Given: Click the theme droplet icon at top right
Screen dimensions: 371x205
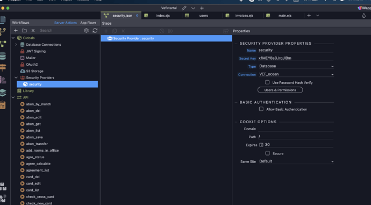Looking at the screenshot, I should 363,16.
